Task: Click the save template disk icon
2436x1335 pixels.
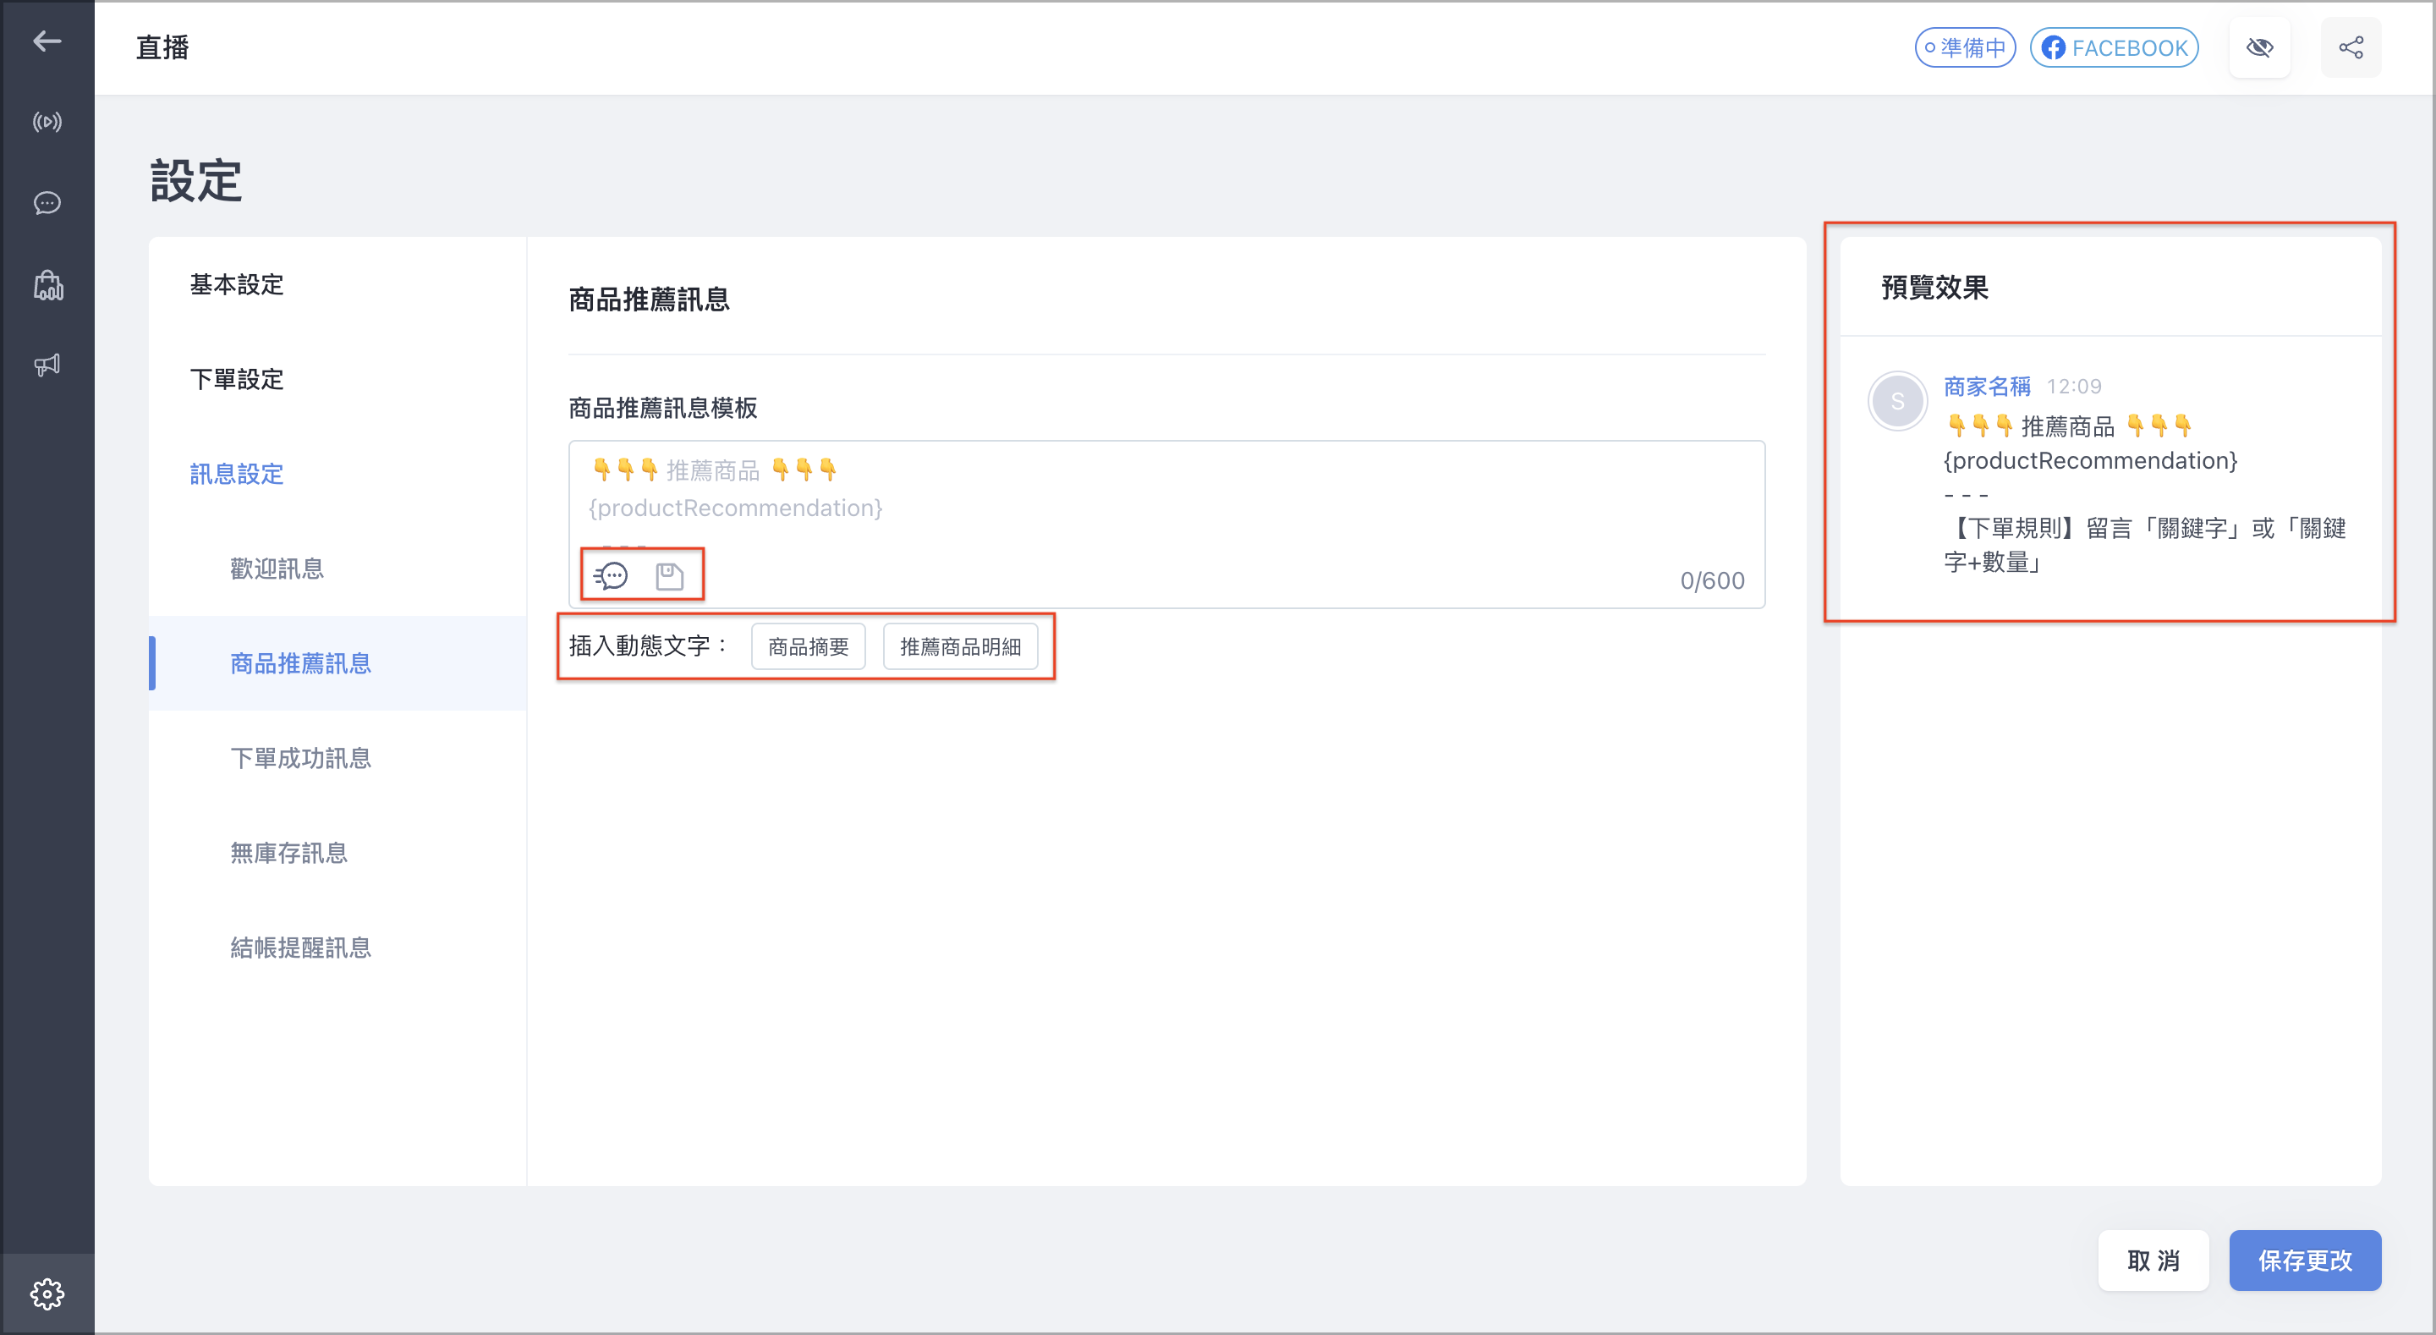Action: pos(670,575)
